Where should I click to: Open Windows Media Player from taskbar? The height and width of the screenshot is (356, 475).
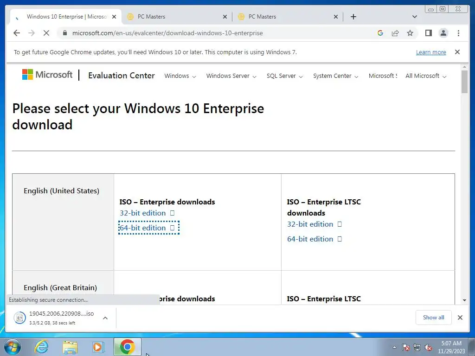(x=97, y=347)
